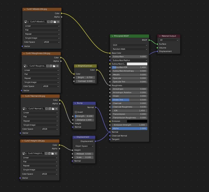Open image folder icon in Roughness node

pyautogui.click(x=54, y=66)
